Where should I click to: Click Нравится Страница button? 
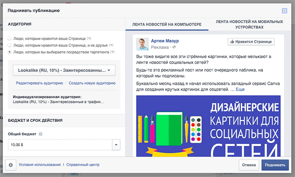251,42
